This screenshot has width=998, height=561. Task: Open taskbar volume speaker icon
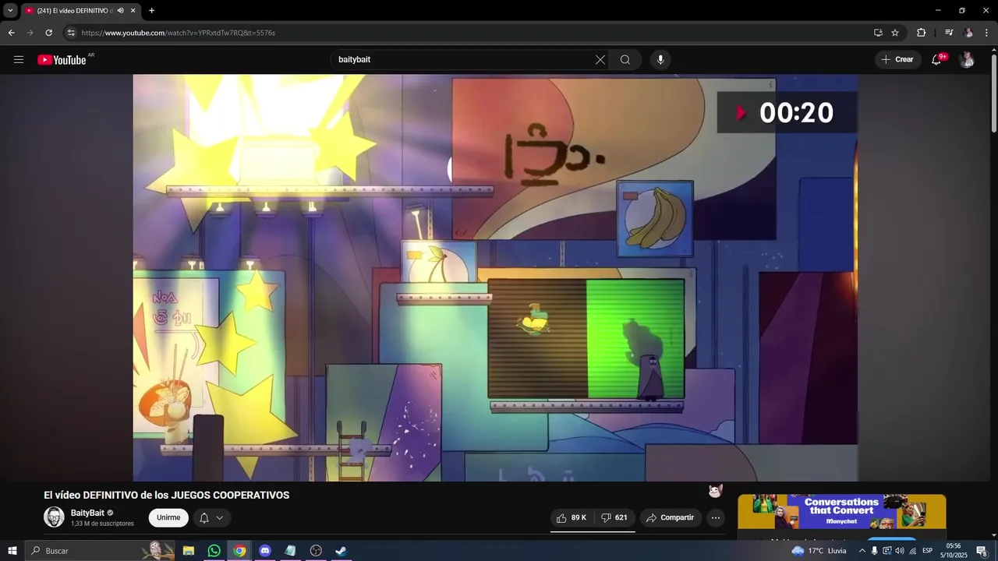tap(900, 551)
